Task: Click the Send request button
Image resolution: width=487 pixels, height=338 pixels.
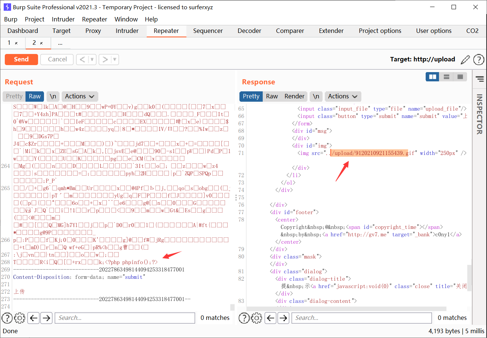Action: tap(21, 59)
